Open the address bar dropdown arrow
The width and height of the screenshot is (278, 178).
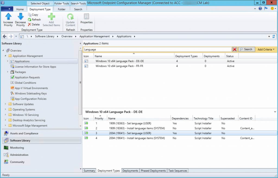[x=269, y=37]
